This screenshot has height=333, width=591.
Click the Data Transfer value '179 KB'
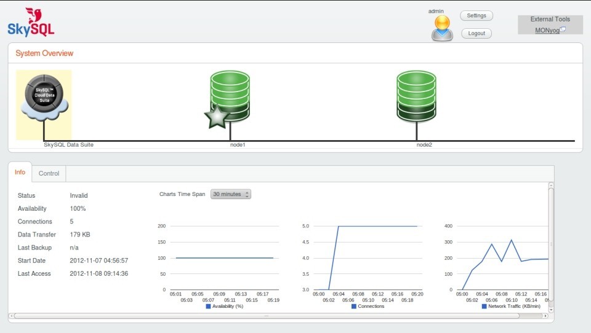click(80, 235)
